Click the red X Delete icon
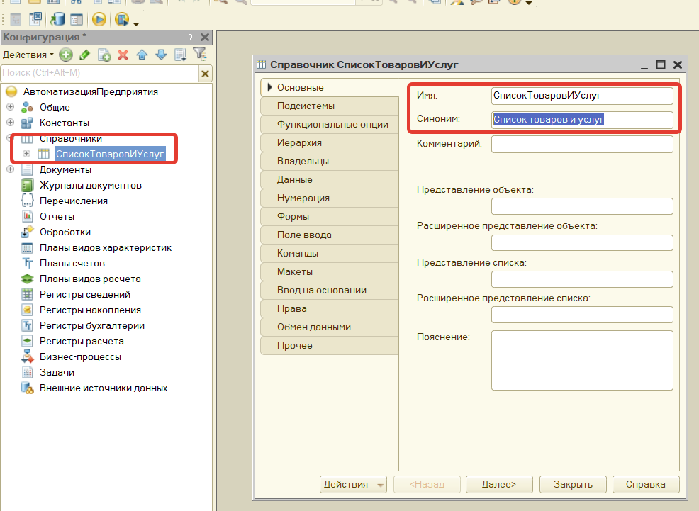The height and width of the screenshot is (511, 699). [123, 55]
